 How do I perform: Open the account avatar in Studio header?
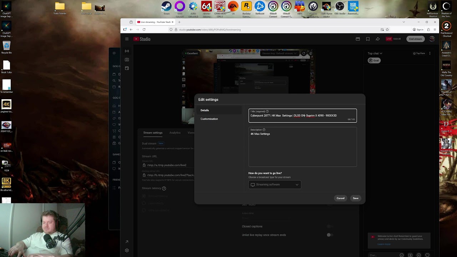point(432,39)
